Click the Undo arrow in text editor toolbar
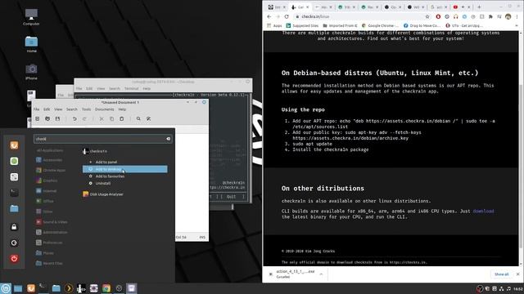Viewport: 524px width, 294px height. (75, 118)
